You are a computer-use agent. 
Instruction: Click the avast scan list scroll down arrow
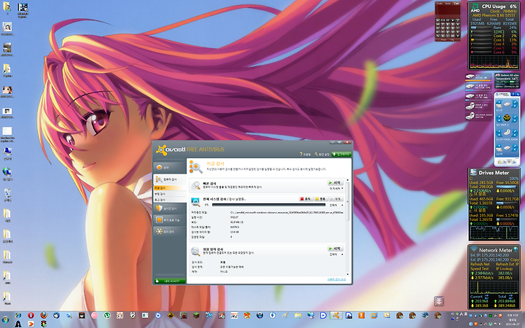pos(347,274)
